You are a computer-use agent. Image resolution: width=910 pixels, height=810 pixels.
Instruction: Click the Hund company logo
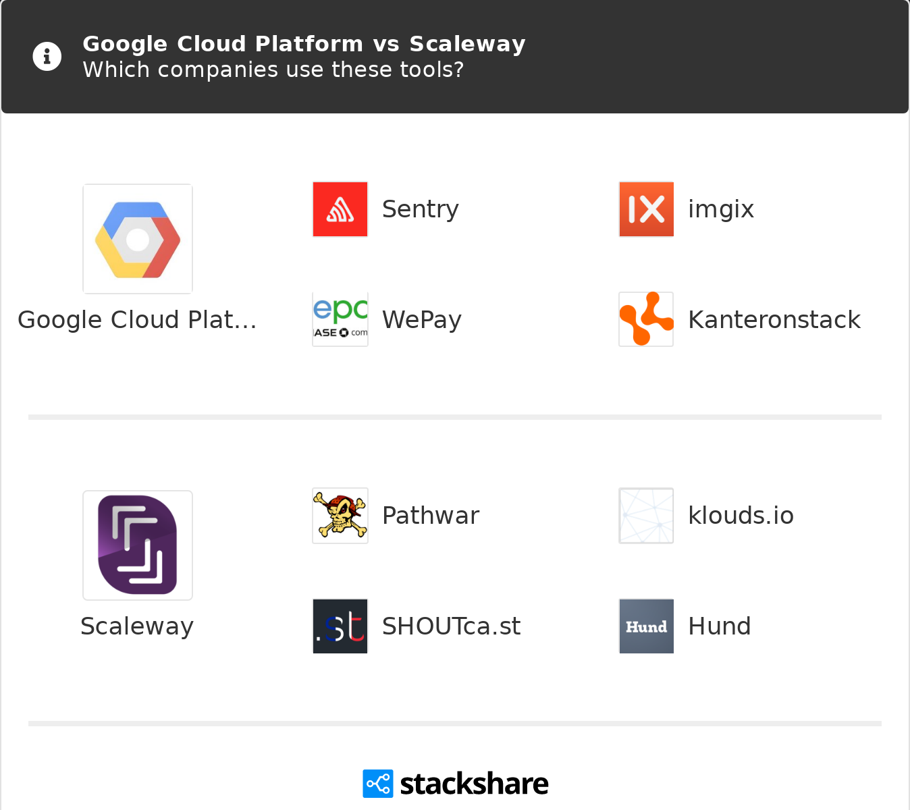646,626
